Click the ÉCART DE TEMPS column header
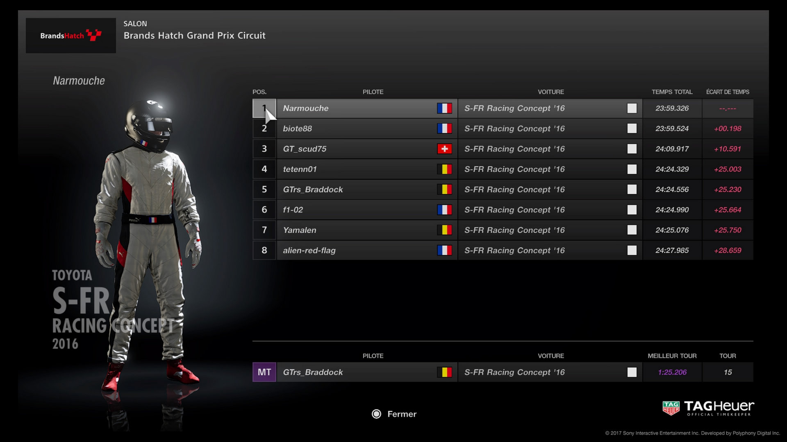Screen dimensions: 787x442 tap(728, 92)
